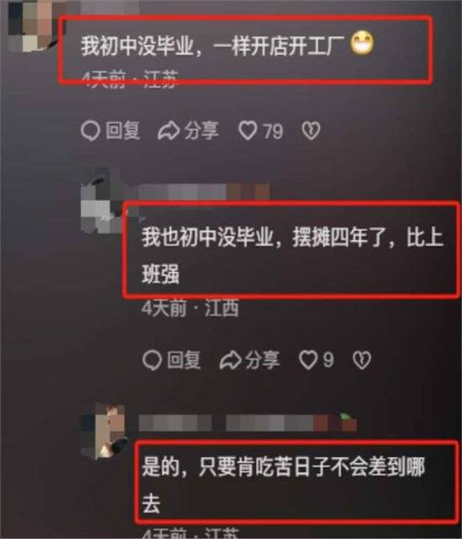
Task: Like the 江西 comment with 9 likes
Action: pyautogui.click(x=307, y=360)
